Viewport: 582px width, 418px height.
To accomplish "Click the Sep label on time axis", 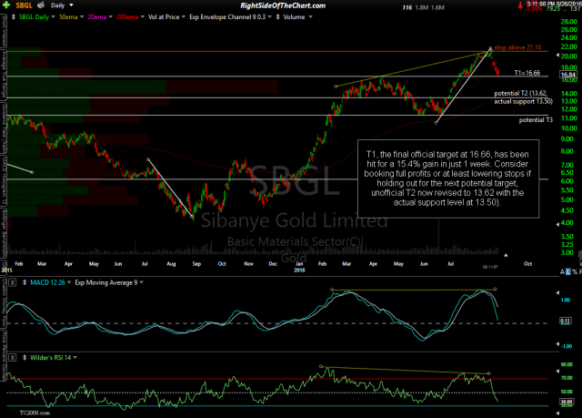I will pos(196,264).
